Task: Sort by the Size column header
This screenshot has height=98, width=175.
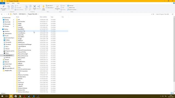Action: (65, 17)
